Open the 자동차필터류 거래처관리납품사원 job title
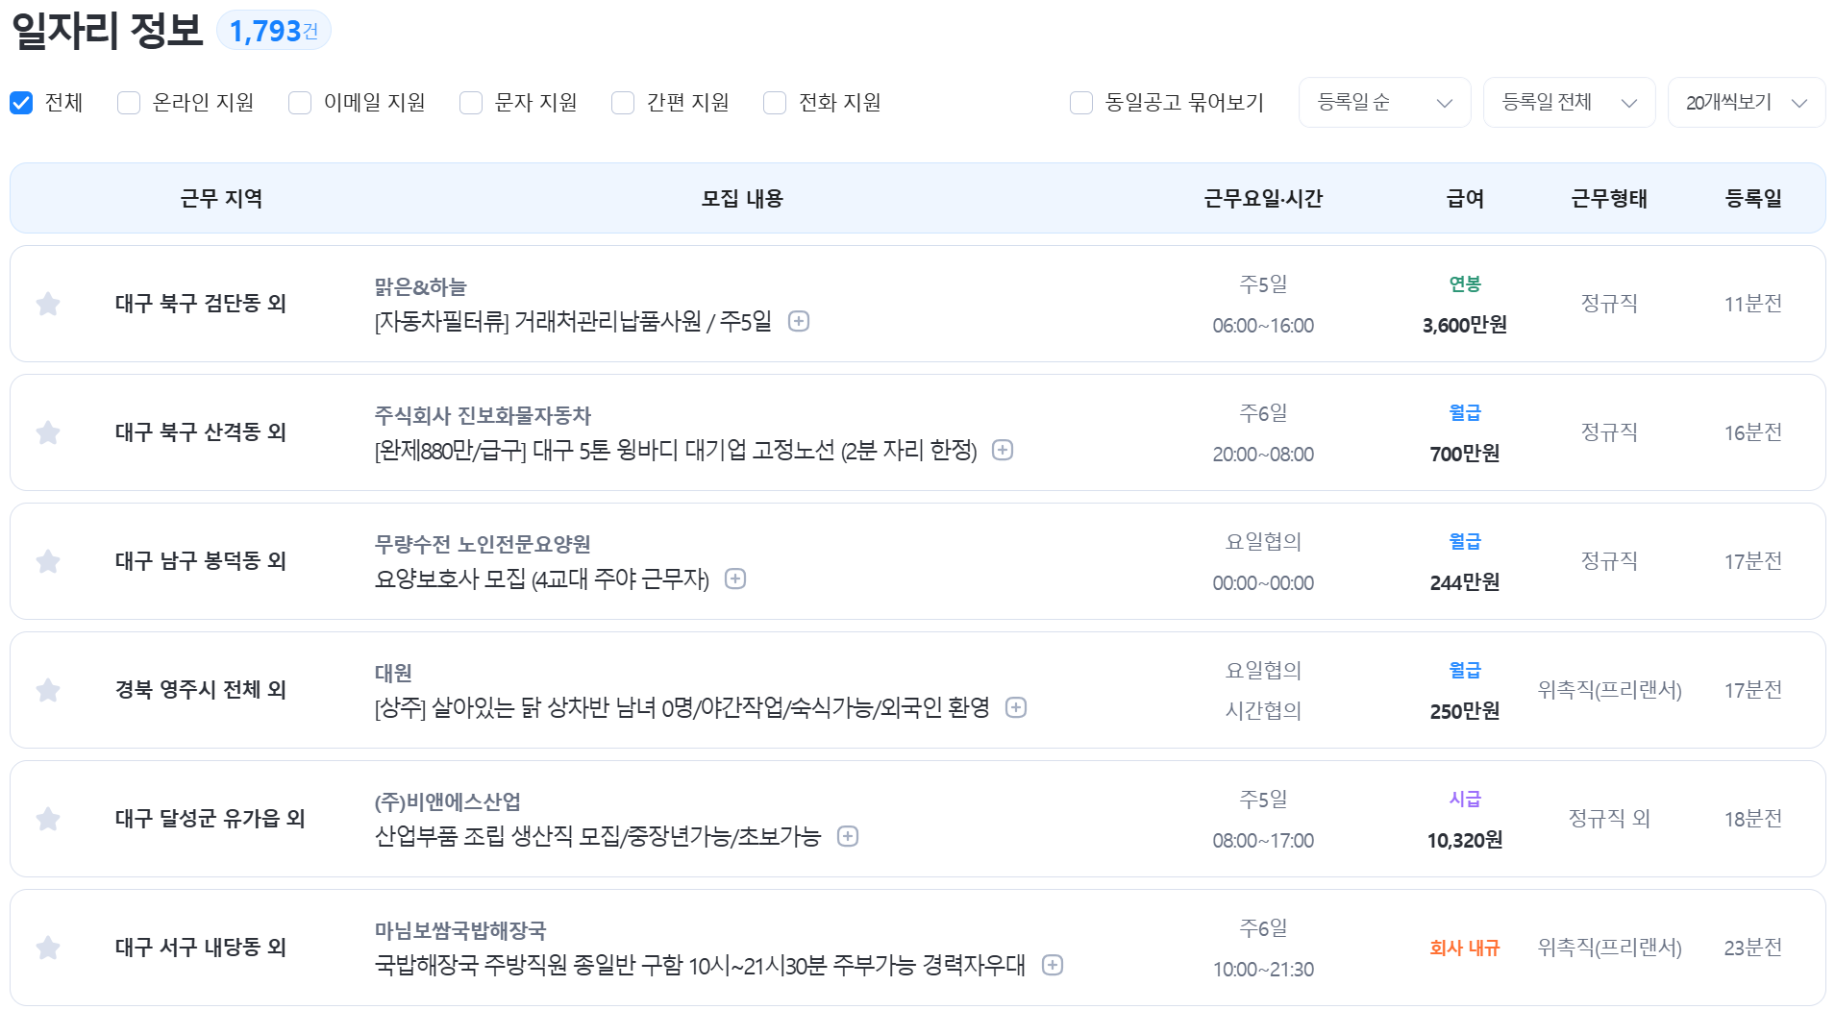 (573, 321)
